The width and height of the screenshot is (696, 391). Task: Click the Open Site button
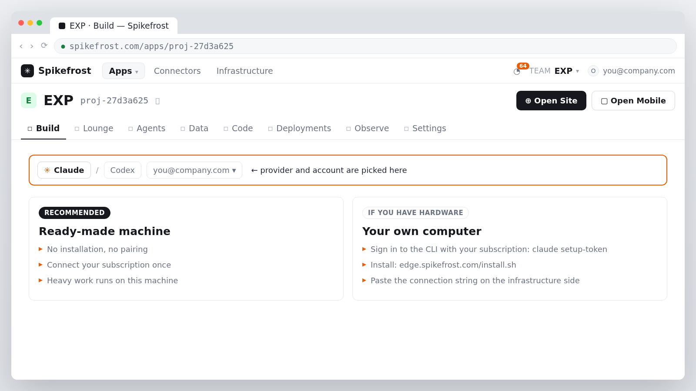point(551,100)
